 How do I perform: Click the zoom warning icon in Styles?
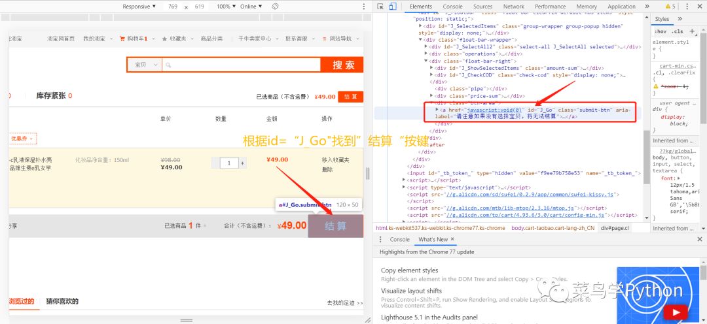(656, 86)
